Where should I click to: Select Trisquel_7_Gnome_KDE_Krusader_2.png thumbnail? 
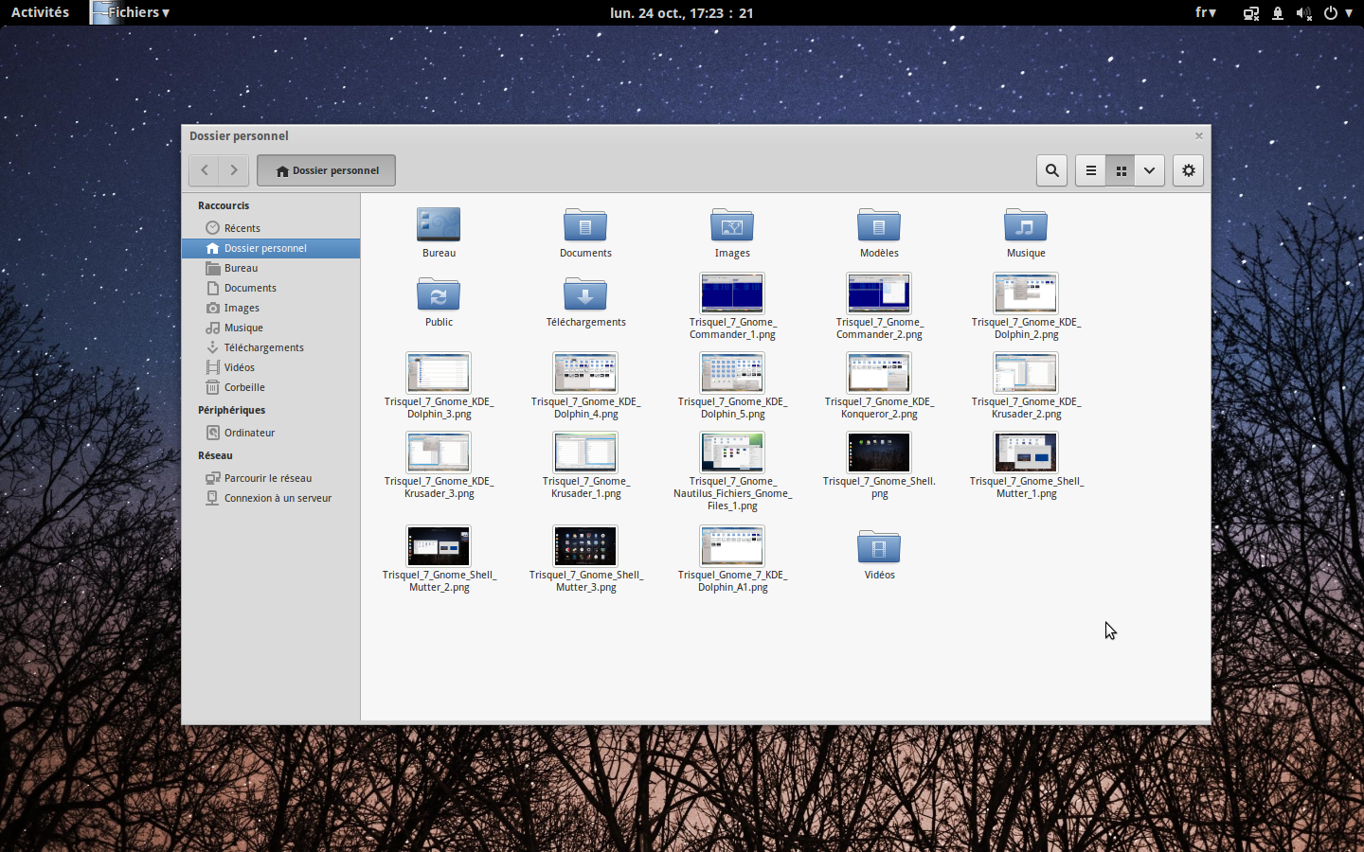(1026, 373)
